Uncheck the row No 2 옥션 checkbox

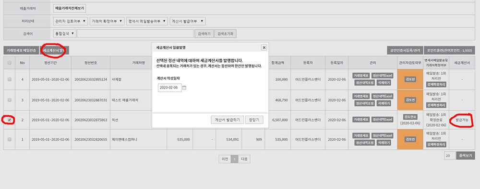tap(10, 120)
